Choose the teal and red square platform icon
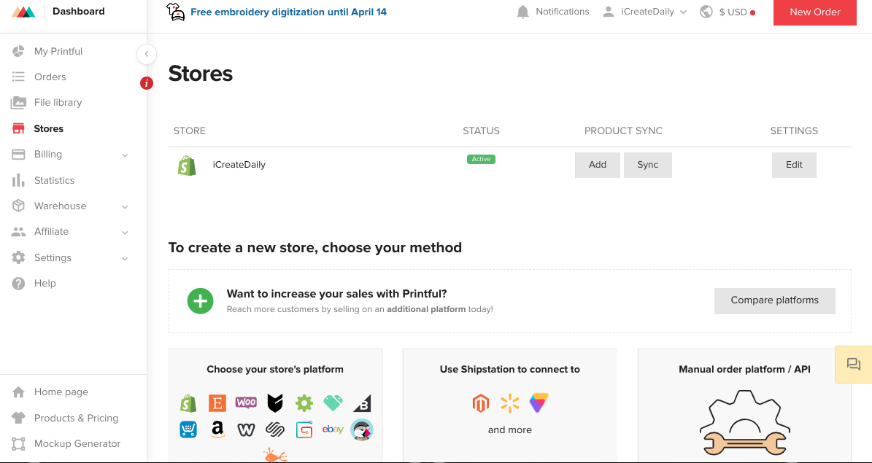 (x=304, y=429)
